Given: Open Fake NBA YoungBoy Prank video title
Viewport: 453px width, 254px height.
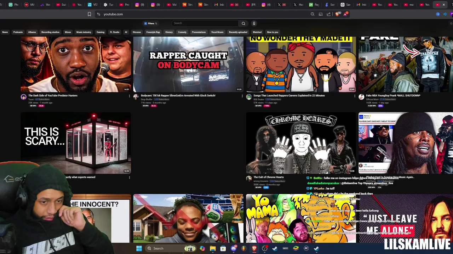Looking at the screenshot, I should tap(393, 96).
